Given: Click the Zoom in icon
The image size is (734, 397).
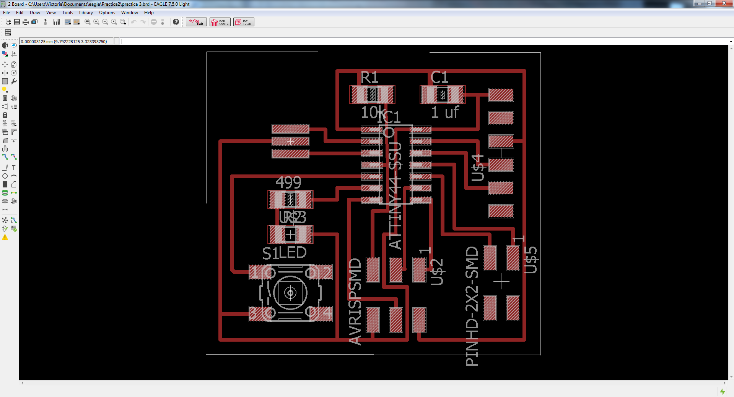Looking at the screenshot, I should pyautogui.click(x=96, y=22).
